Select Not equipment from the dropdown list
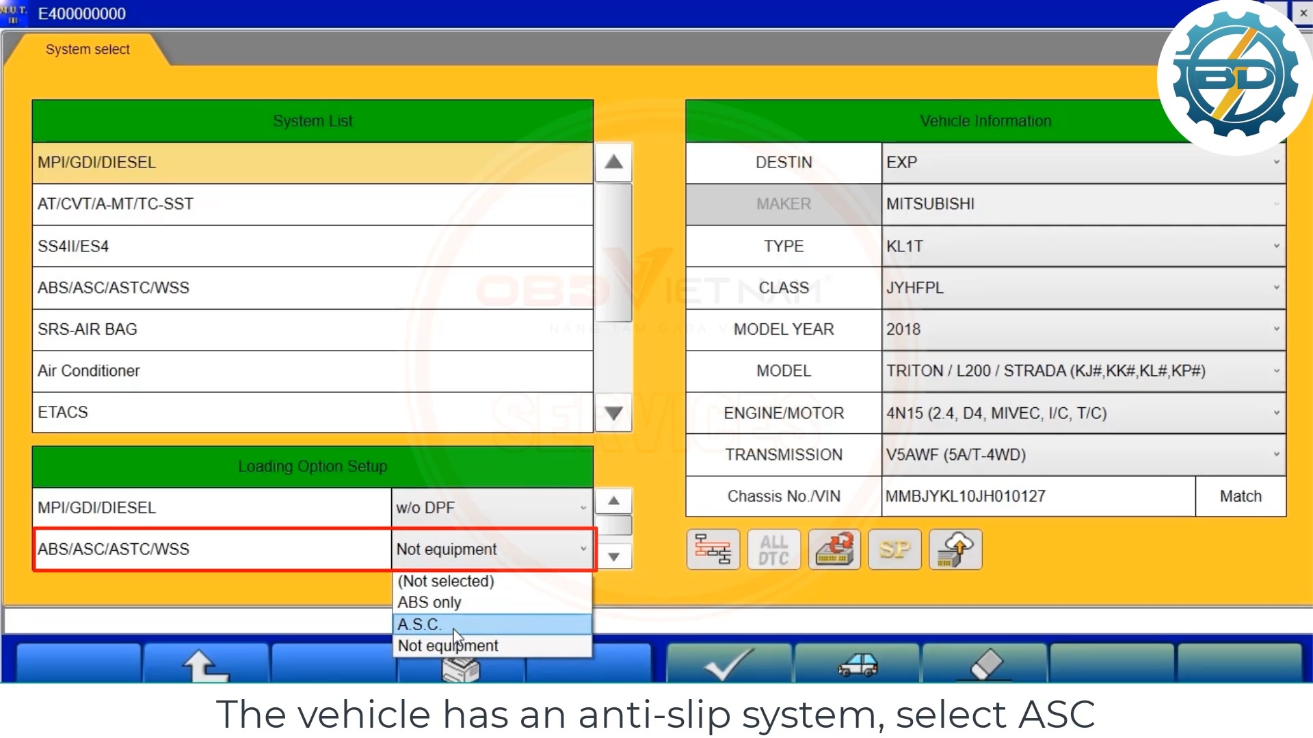This screenshot has height=738, width=1313. pos(492,646)
